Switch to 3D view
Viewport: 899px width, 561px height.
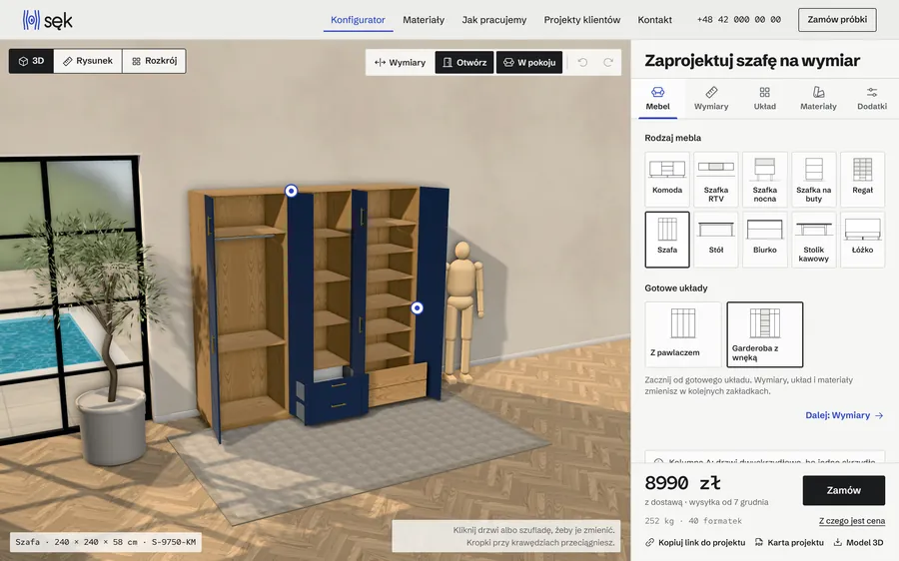(31, 61)
